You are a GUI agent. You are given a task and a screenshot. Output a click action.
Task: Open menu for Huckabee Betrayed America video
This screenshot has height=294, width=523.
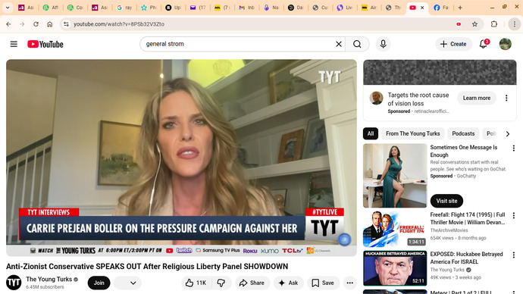(513, 255)
